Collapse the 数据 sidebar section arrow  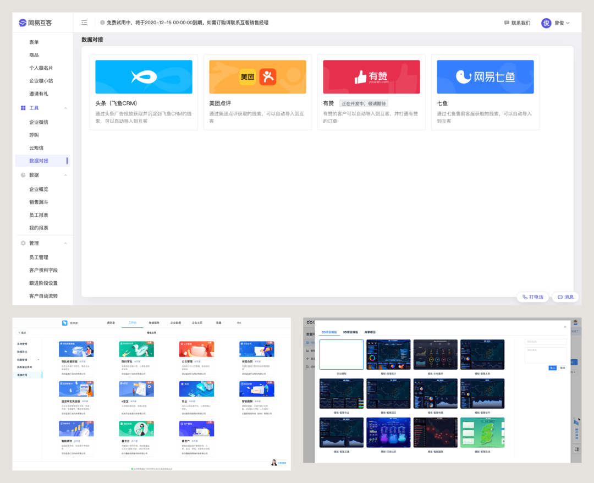[x=65, y=175]
